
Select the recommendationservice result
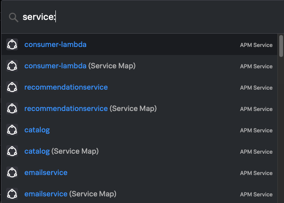(x=66, y=87)
